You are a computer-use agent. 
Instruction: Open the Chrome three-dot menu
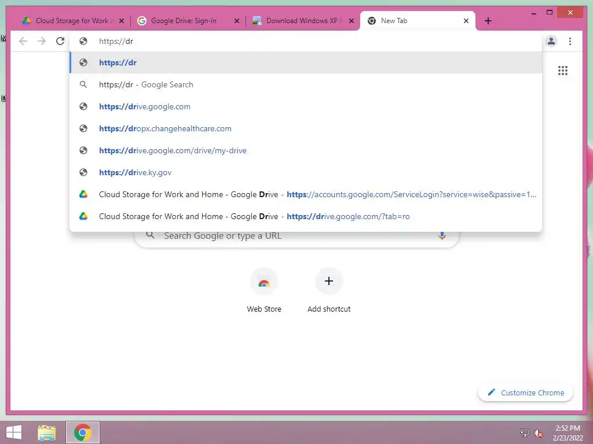point(570,41)
